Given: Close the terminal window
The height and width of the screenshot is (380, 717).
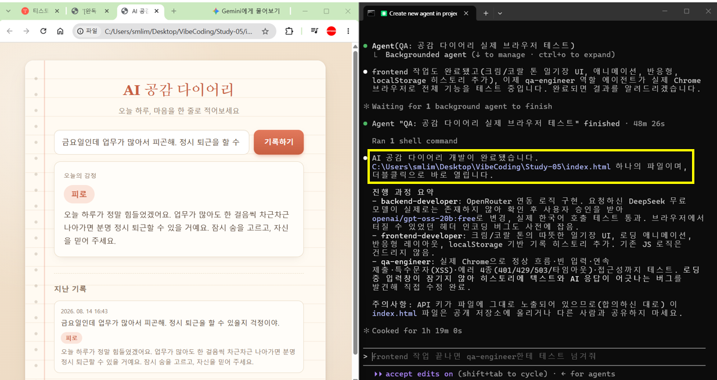Looking at the screenshot, I should [708, 11].
